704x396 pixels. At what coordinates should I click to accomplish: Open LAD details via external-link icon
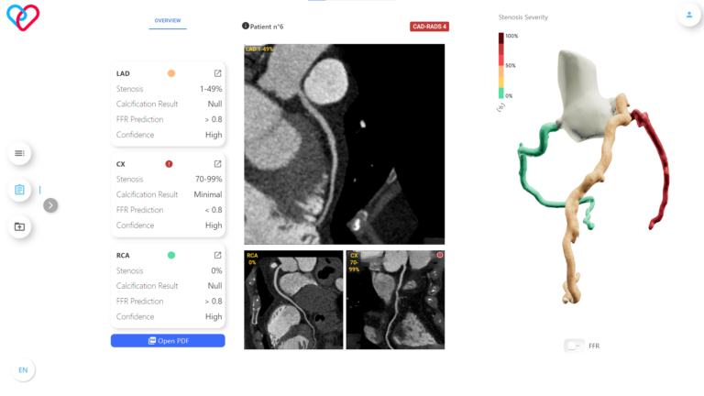218,73
